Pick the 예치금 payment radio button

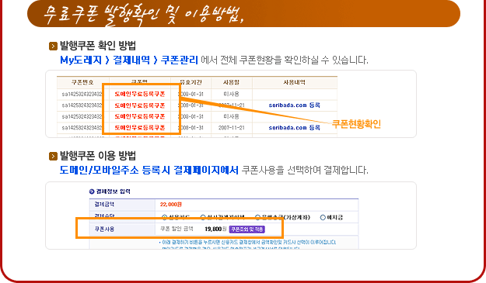click(x=323, y=218)
